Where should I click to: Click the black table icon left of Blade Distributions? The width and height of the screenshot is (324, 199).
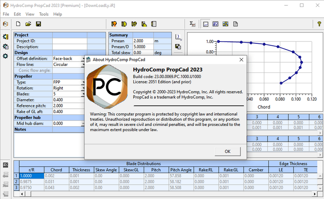click(x=5, y=165)
